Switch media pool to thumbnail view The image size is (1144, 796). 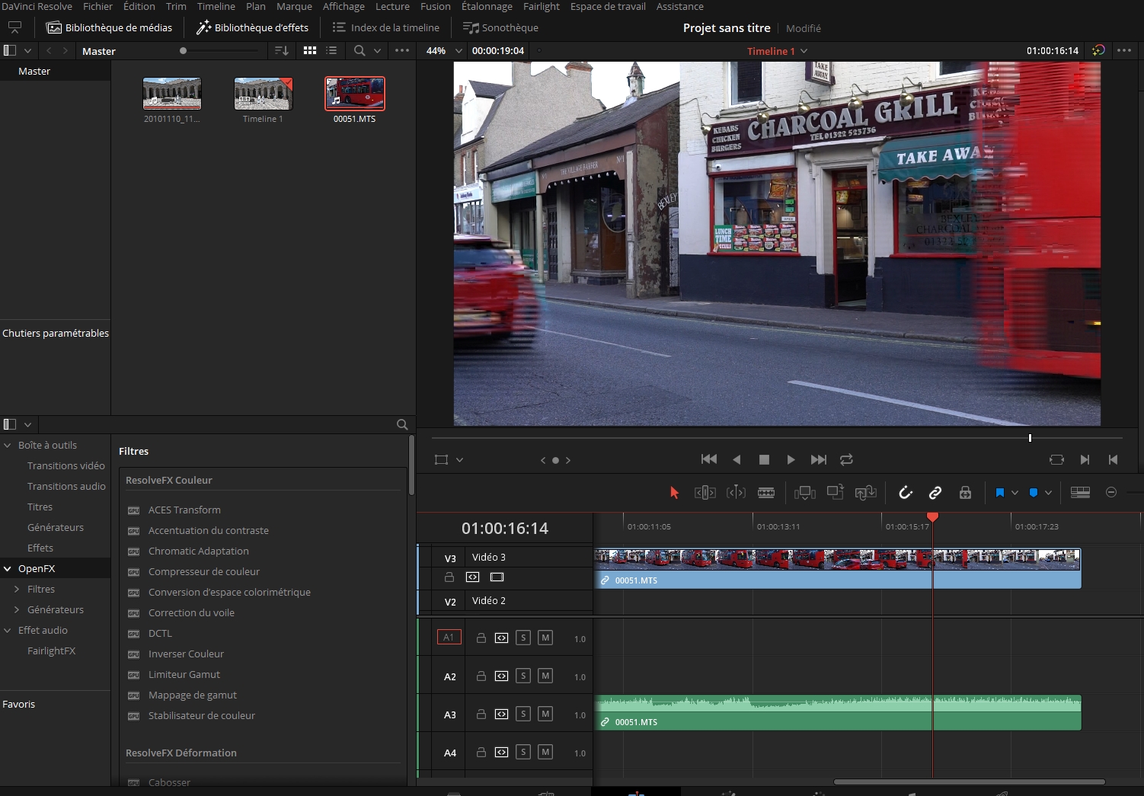coord(310,51)
